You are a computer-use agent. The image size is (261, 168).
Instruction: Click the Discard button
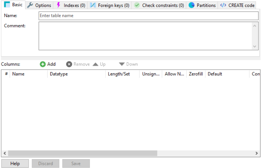point(46,163)
